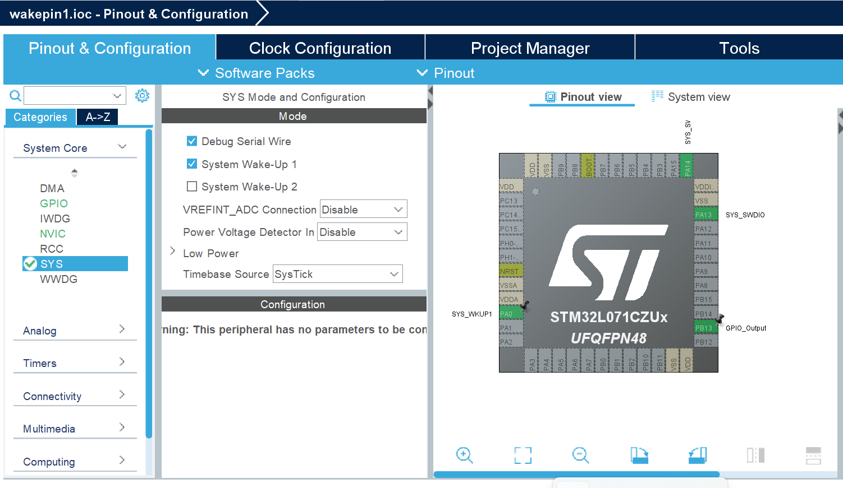Enable System Wake-Up 2
Screen dimensions: 843x488
[x=192, y=187]
